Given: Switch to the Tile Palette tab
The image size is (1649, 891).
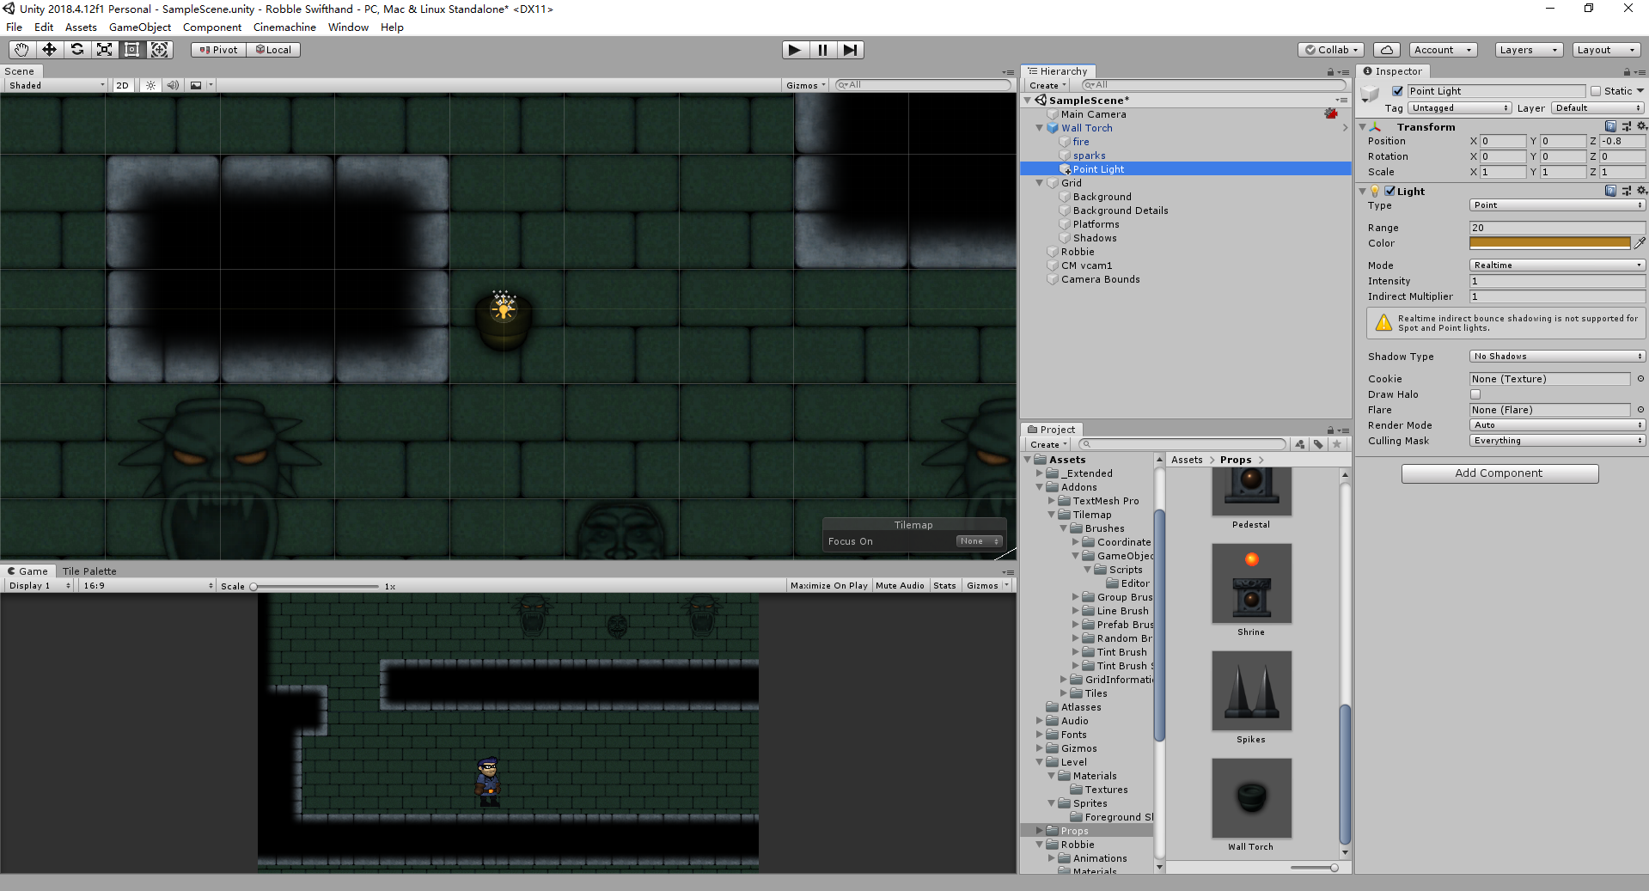Looking at the screenshot, I should [x=89, y=571].
